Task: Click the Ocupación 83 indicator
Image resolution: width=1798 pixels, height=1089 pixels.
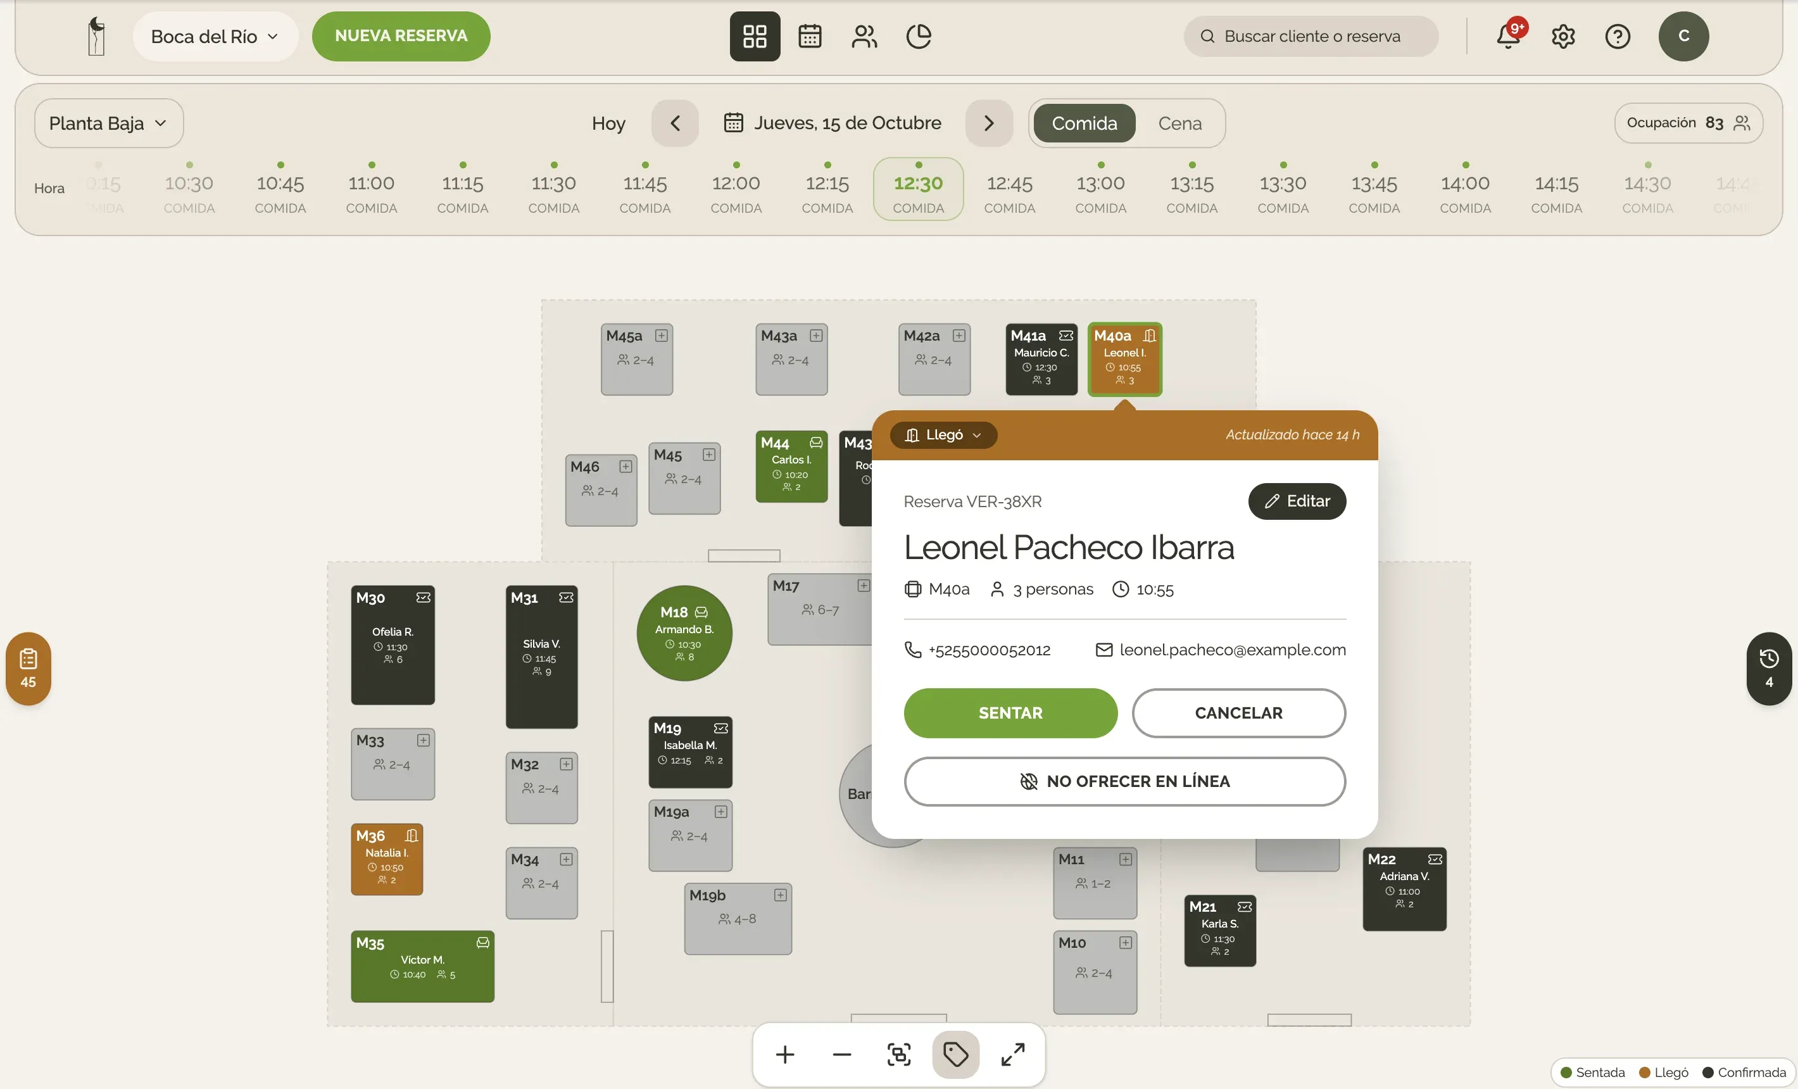Action: [1688, 123]
